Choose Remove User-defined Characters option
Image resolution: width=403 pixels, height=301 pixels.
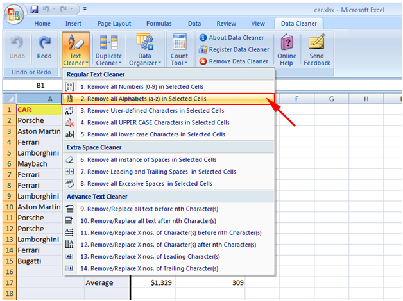point(169,111)
